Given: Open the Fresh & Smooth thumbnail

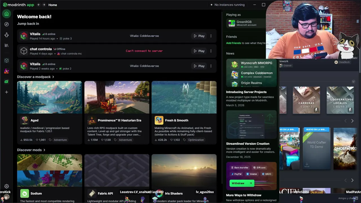Looking at the screenshot, I should pyautogui.click(x=184, y=97).
